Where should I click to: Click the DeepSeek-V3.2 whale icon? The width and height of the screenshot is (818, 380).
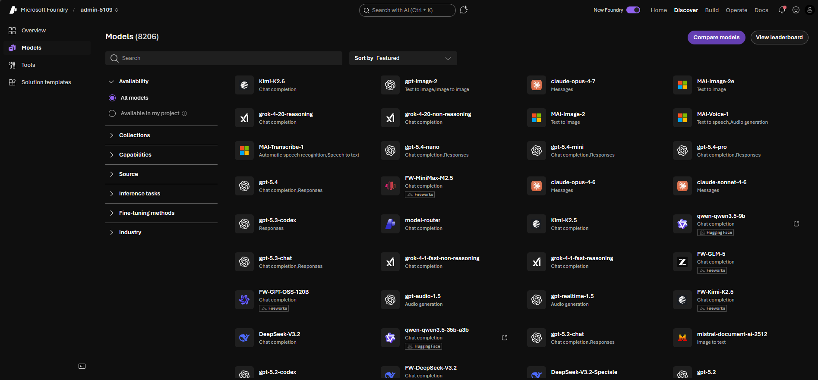244,338
